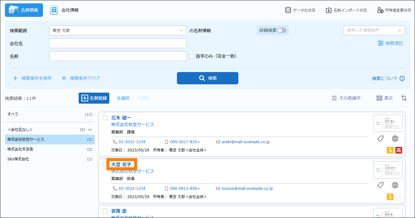Open the 保存した検索条件 dropdown
The height and width of the screenshot is (218, 415).
374,30
